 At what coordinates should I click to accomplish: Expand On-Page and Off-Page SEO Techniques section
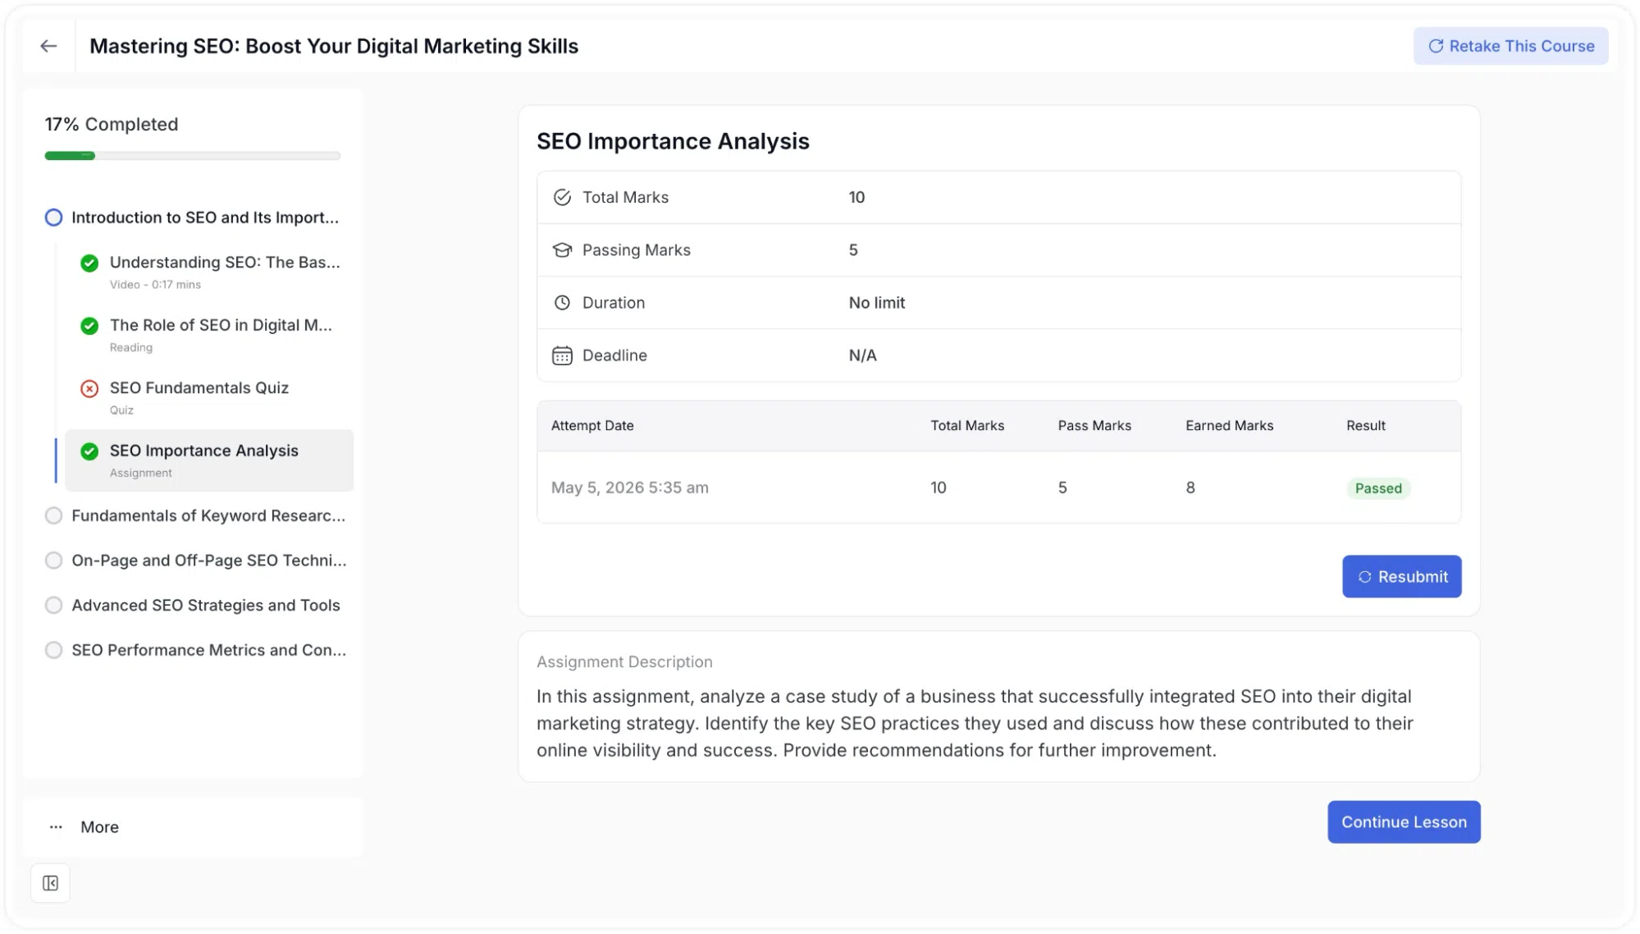point(196,561)
